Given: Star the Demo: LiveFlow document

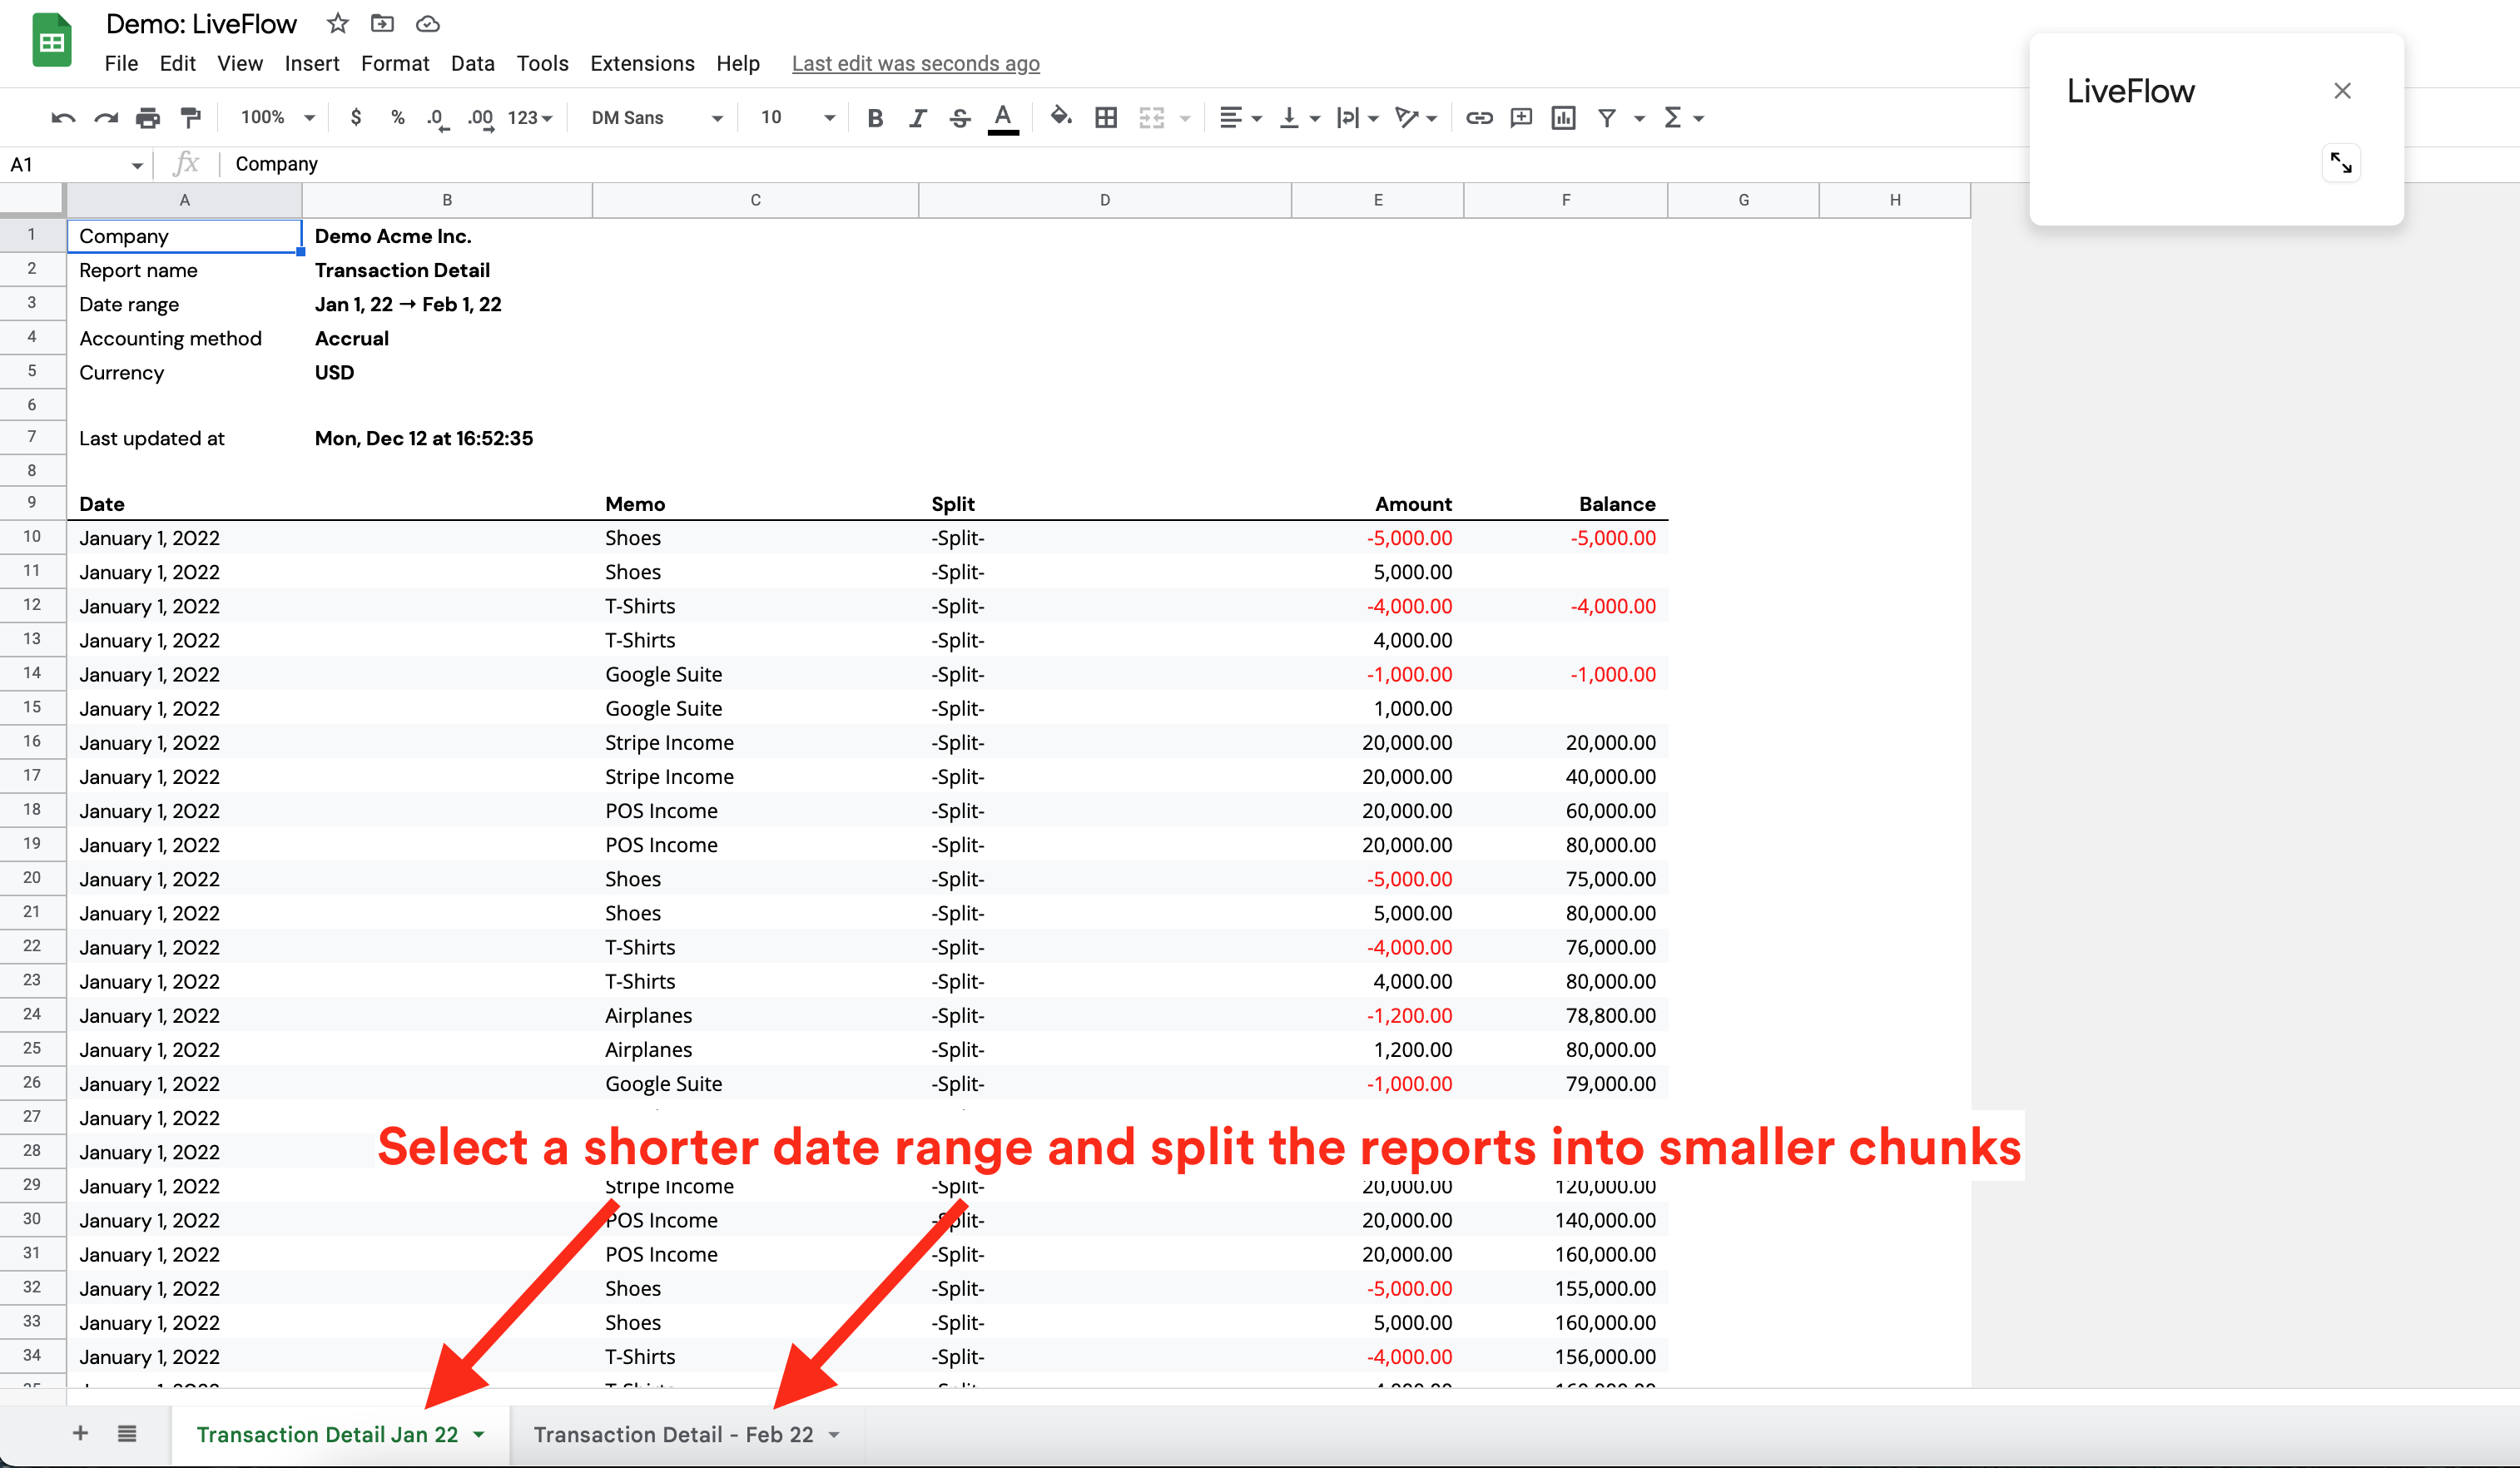Looking at the screenshot, I should pos(338,23).
